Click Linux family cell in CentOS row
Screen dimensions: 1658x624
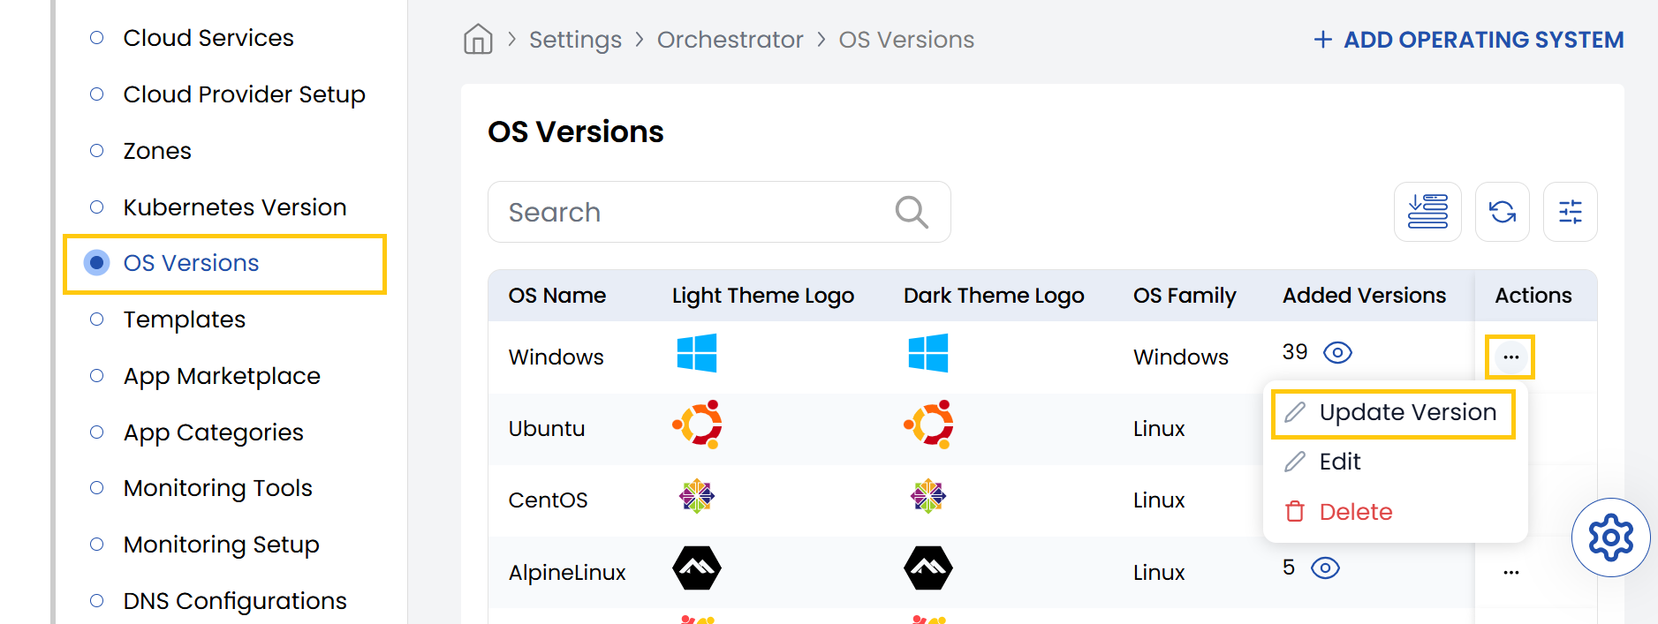(x=1159, y=500)
